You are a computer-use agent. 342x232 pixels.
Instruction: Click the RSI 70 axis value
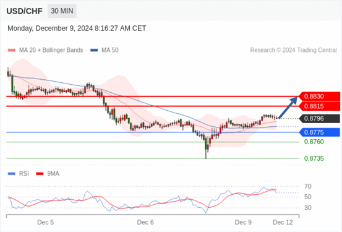point(308,186)
